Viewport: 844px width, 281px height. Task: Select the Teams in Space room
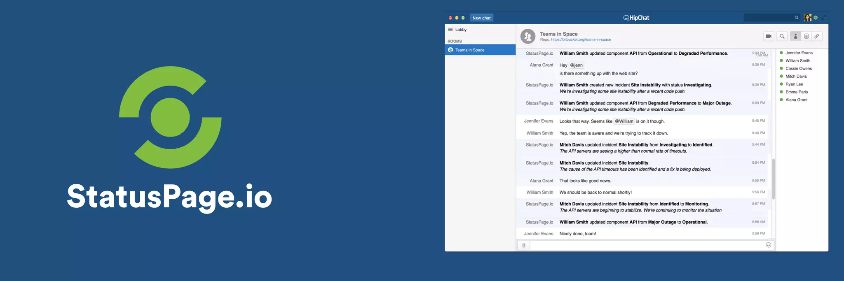[x=480, y=50]
